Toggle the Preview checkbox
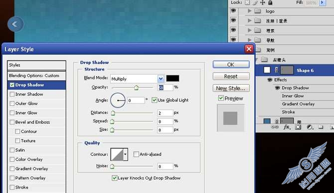Image resolution: width=334 pixels, height=193 pixels. [221, 98]
